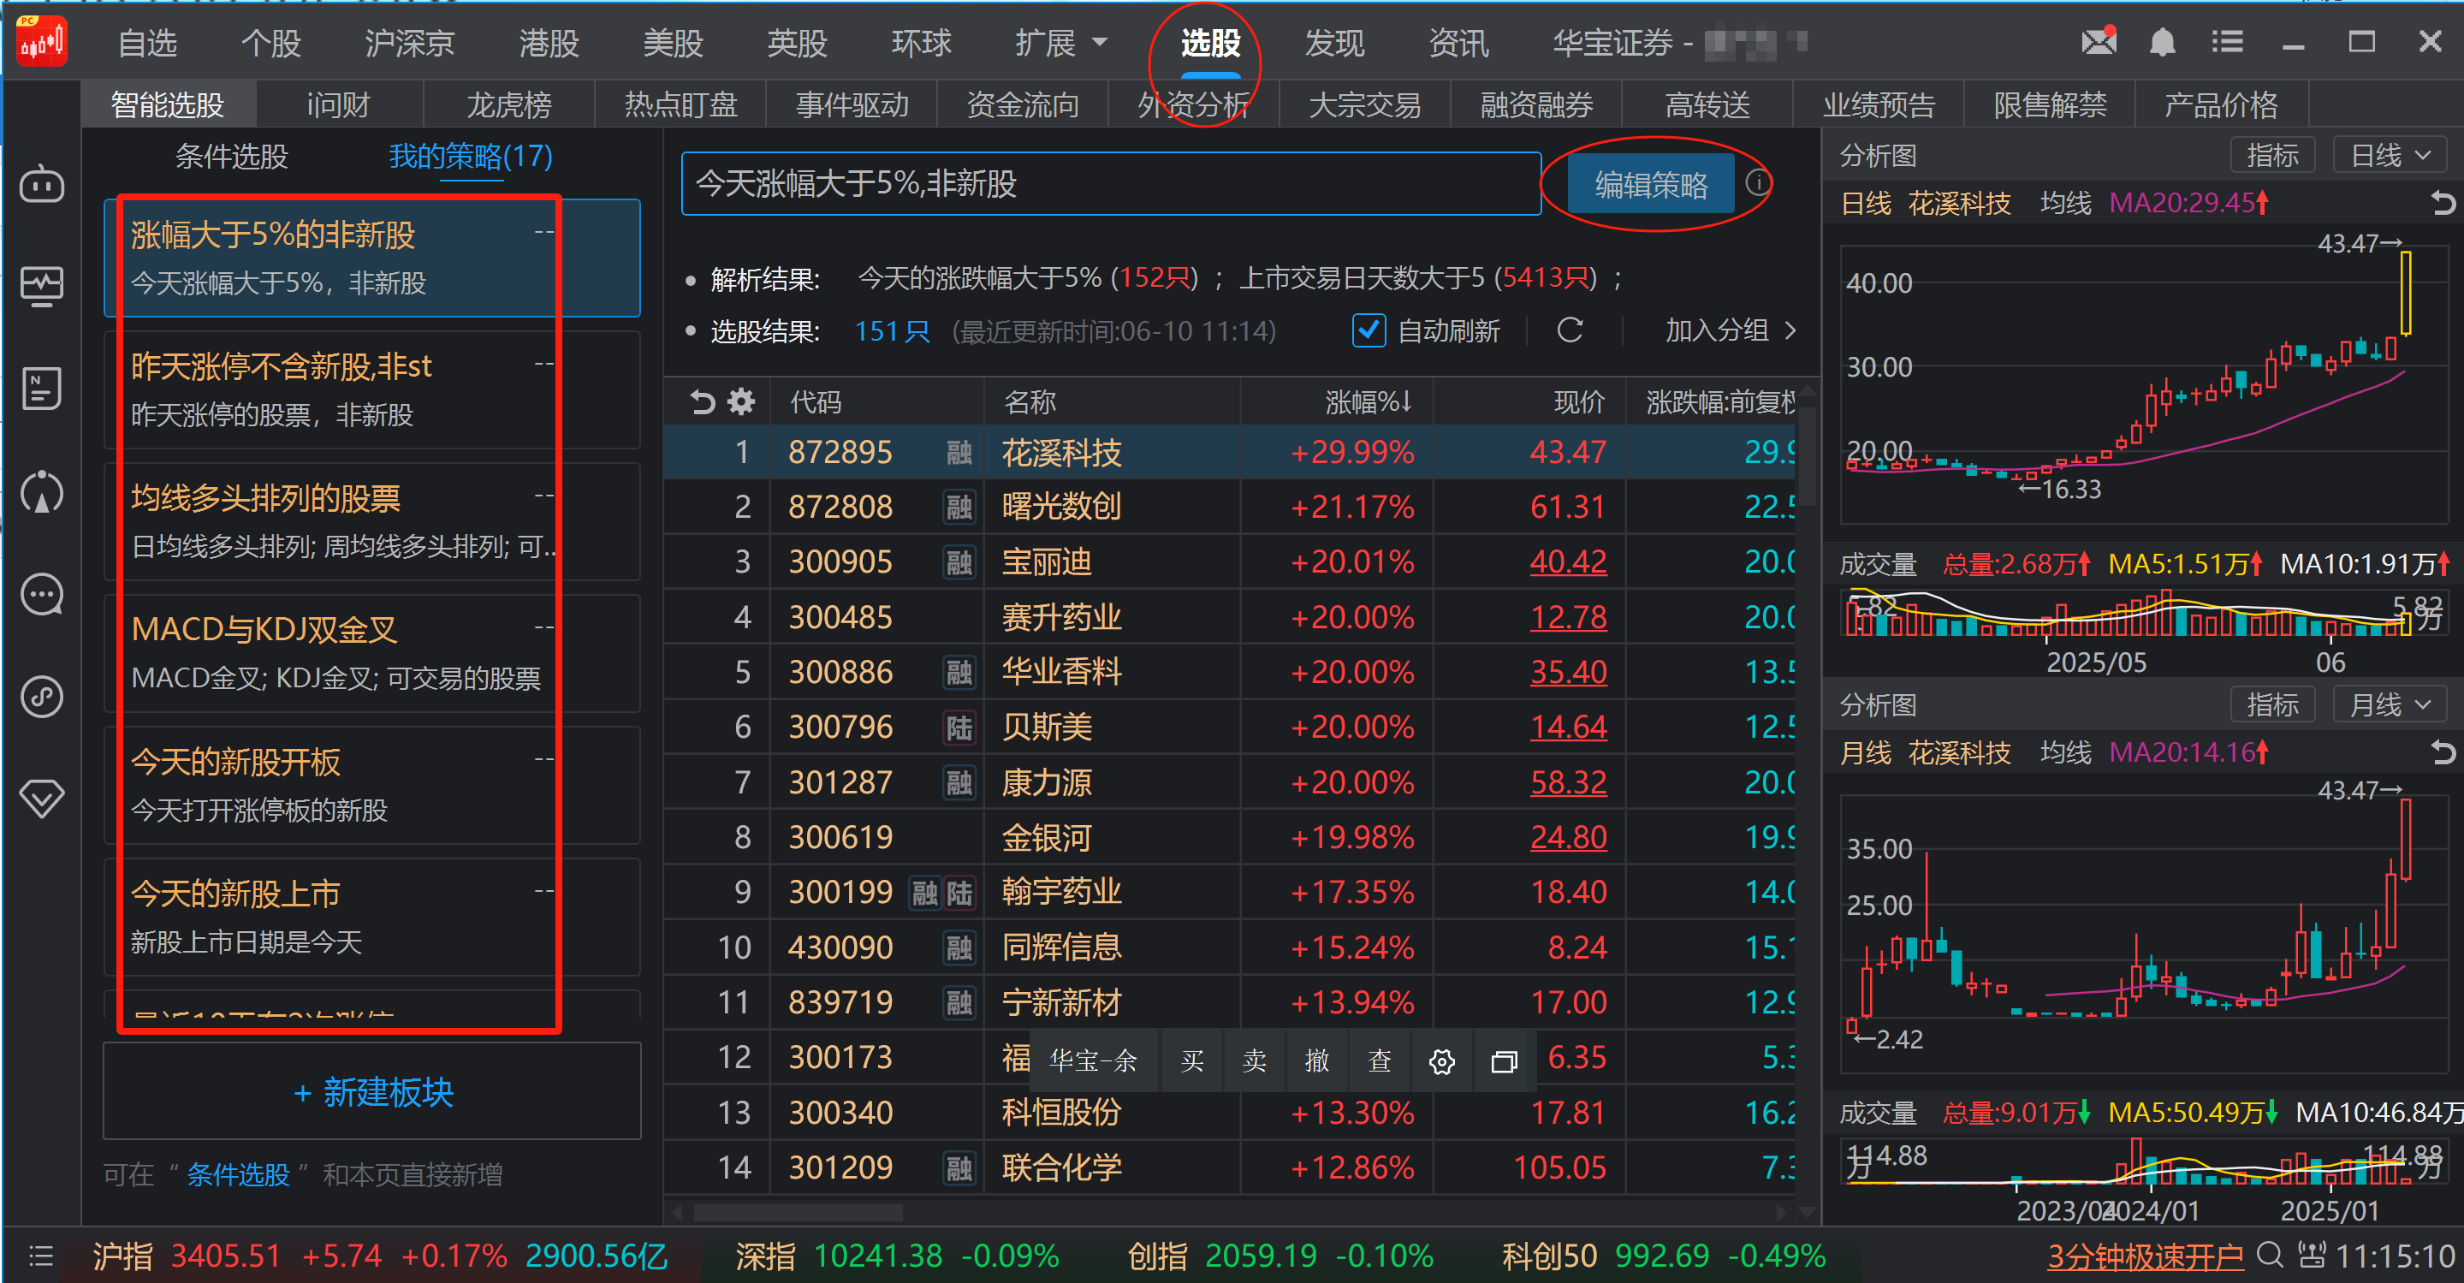Screen dimensions: 2464x1283
Task: Open the 港股 top menu
Action: click(x=549, y=42)
